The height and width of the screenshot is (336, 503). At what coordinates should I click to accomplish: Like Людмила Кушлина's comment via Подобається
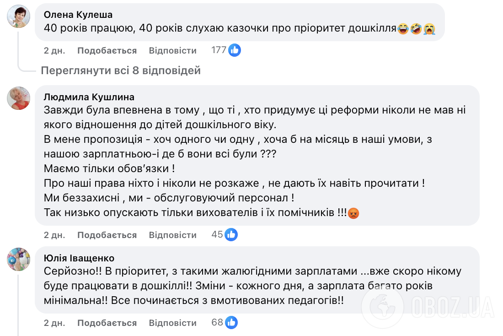(x=107, y=234)
